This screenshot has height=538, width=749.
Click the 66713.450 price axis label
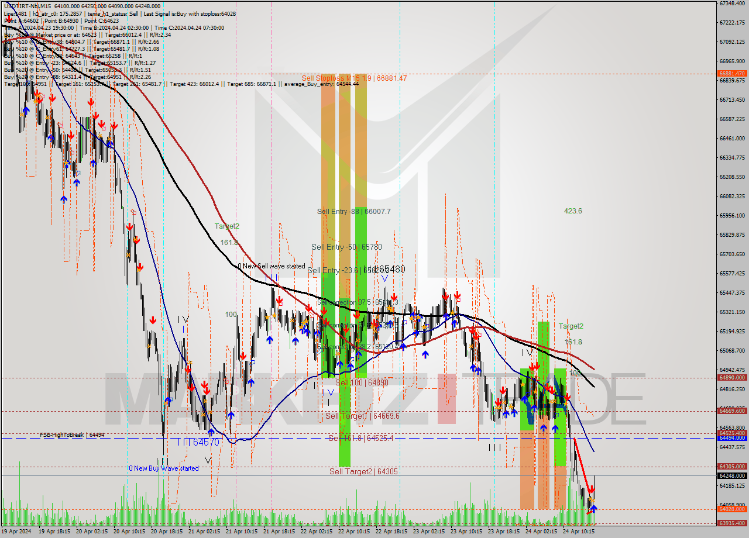tap(732, 99)
